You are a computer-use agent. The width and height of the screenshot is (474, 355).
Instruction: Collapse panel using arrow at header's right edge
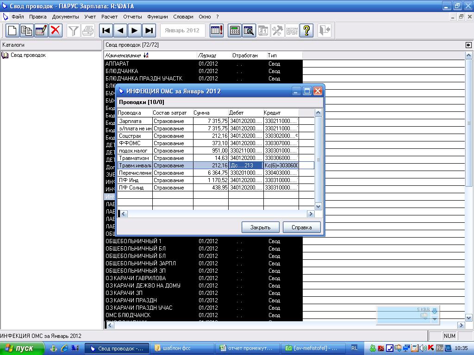point(468,45)
